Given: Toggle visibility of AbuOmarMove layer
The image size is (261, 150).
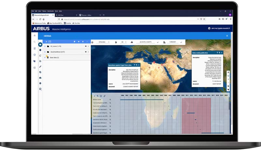Looking at the screenshot, I should pos(86,52).
